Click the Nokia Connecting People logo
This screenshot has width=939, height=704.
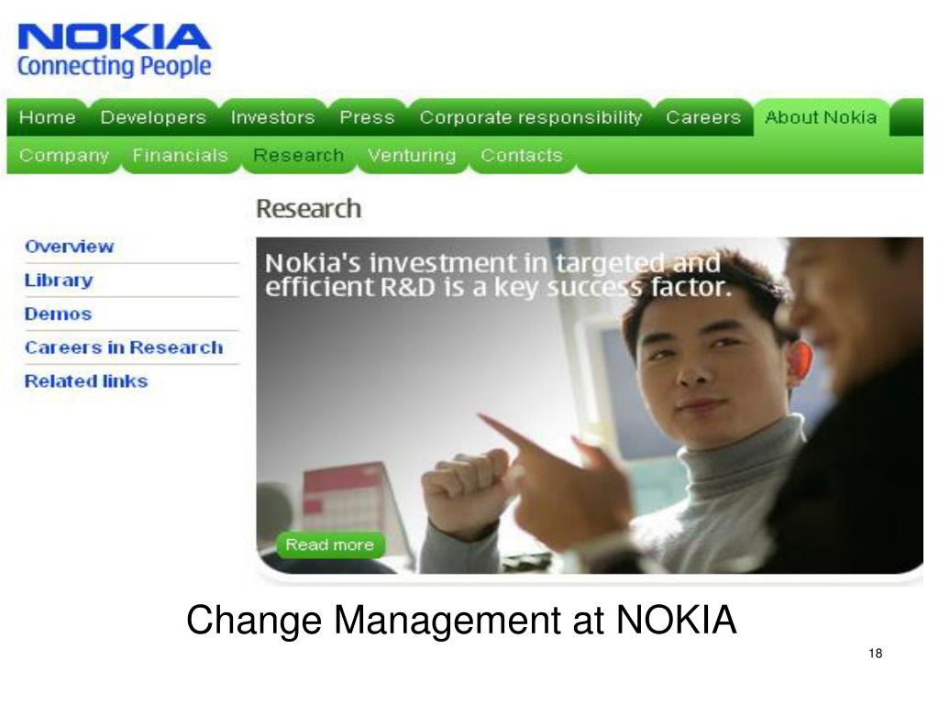tap(115, 51)
